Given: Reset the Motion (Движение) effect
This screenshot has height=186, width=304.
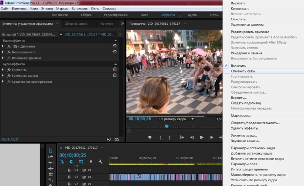Looking at the screenshot, I should (x=114, y=46).
